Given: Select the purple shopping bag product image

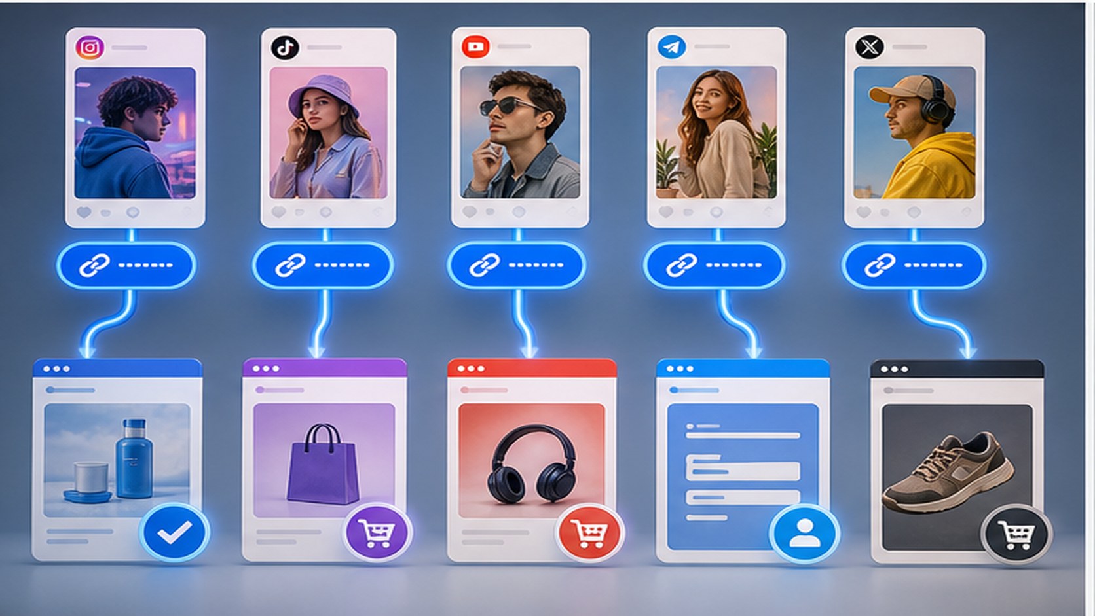Looking at the screenshot, I should pos(324,460).
